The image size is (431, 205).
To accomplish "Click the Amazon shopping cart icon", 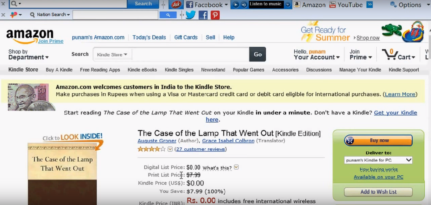I will (x=389, y=55).
